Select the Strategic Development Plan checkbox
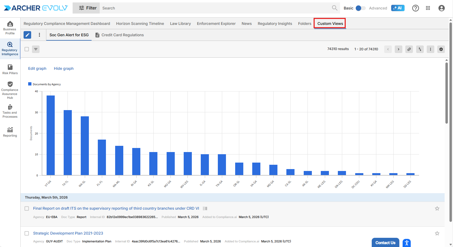 (x=27, y=233)
